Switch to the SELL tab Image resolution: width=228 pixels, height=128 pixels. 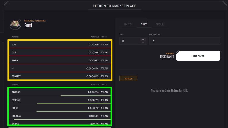click(160, 24)
